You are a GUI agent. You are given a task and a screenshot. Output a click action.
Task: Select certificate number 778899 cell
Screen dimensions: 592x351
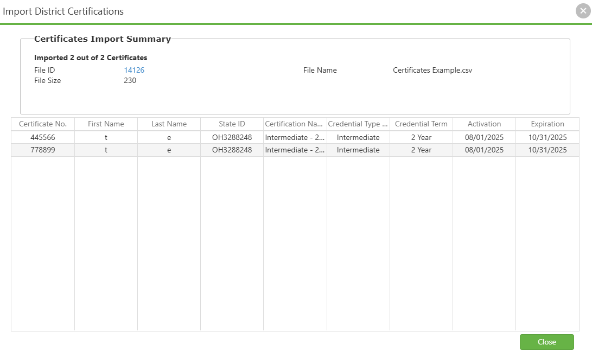[x=43, y=150]
